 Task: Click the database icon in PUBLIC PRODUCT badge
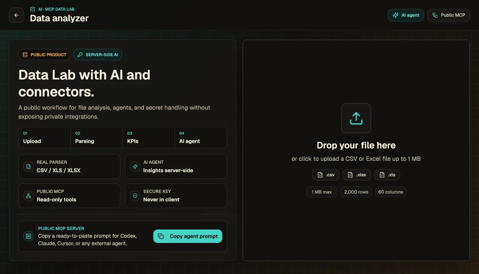pos(25,55)
